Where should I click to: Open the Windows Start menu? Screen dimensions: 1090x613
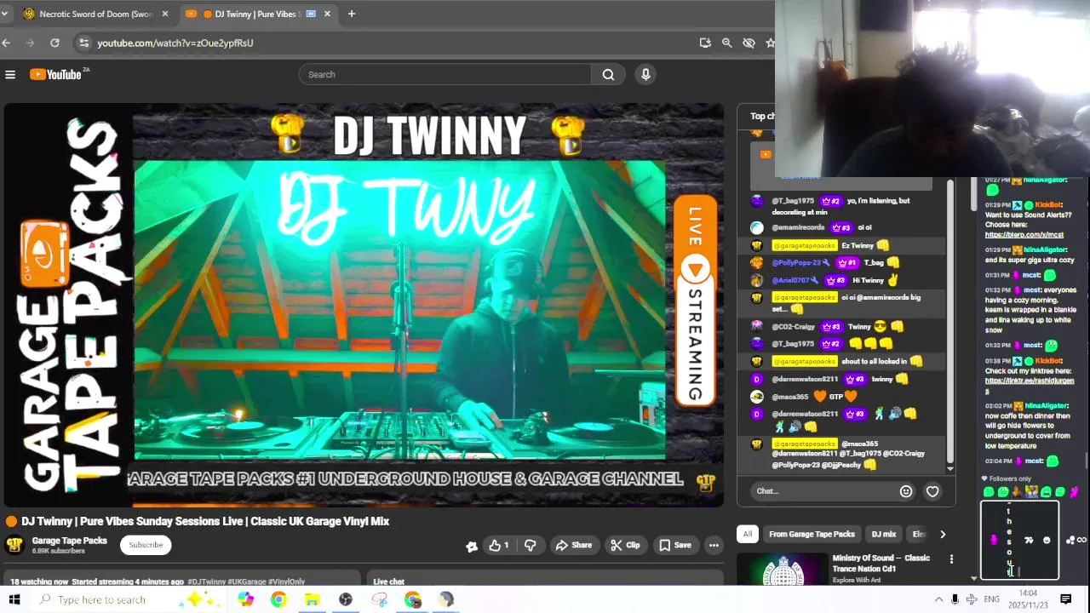pyautogui.click(x=14, y=599)
